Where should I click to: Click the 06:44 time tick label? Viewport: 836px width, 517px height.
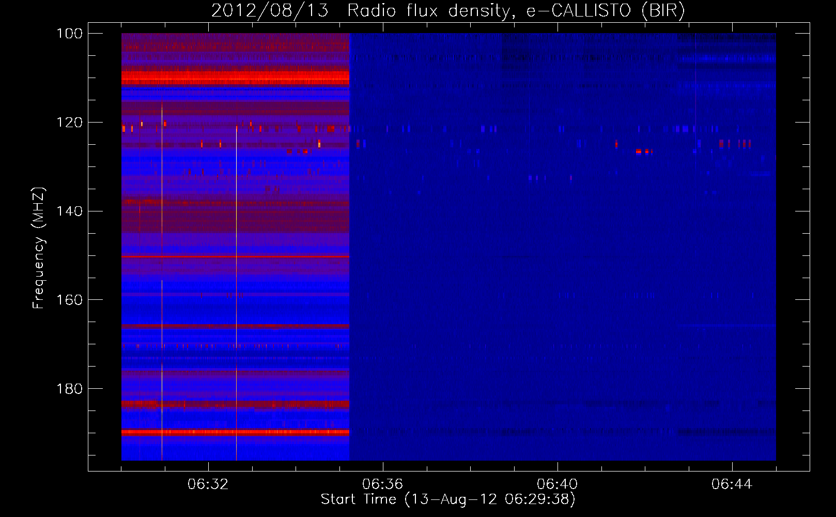732,484
